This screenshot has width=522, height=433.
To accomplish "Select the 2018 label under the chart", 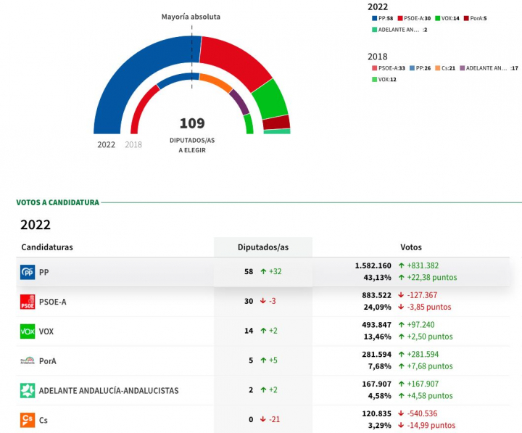I will (x=133, y=144).
